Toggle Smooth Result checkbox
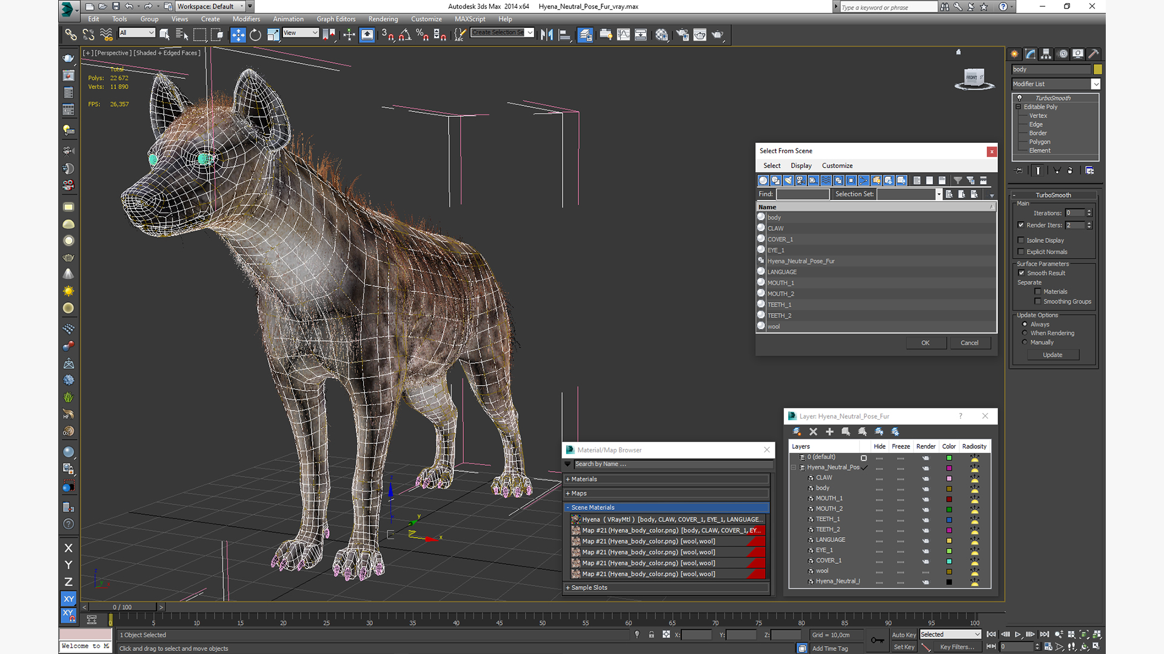 pyautogui.click(x=1022, y=272)
